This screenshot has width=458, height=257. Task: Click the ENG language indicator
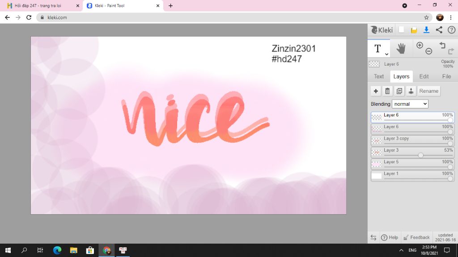(x=412, y=250)
